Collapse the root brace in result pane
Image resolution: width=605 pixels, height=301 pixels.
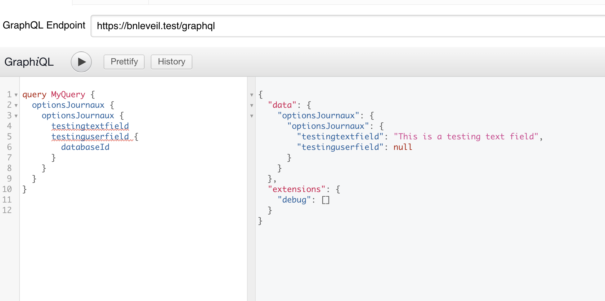tap(252, 95)
